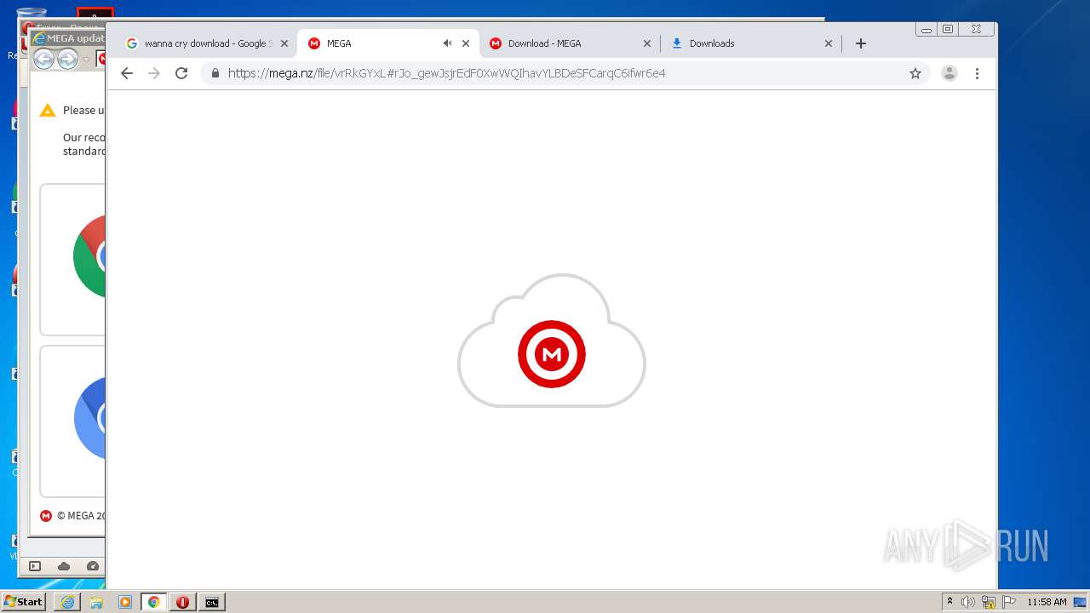Viewport: 1090px width, 613px height.
Task: Click the warning triangle icon in MEGA update page
Action: click(x=48, y=111)
